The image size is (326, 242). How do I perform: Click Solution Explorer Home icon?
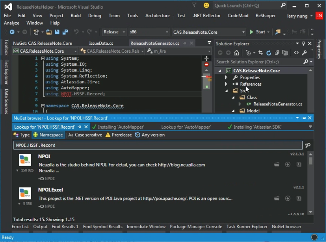pos(236,53)
